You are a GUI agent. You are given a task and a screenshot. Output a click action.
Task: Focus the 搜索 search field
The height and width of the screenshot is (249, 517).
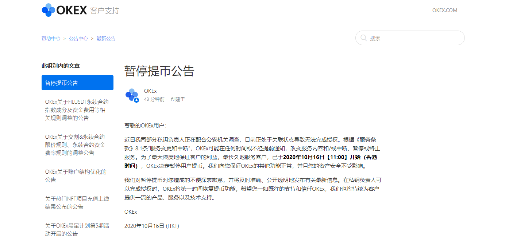410,38
